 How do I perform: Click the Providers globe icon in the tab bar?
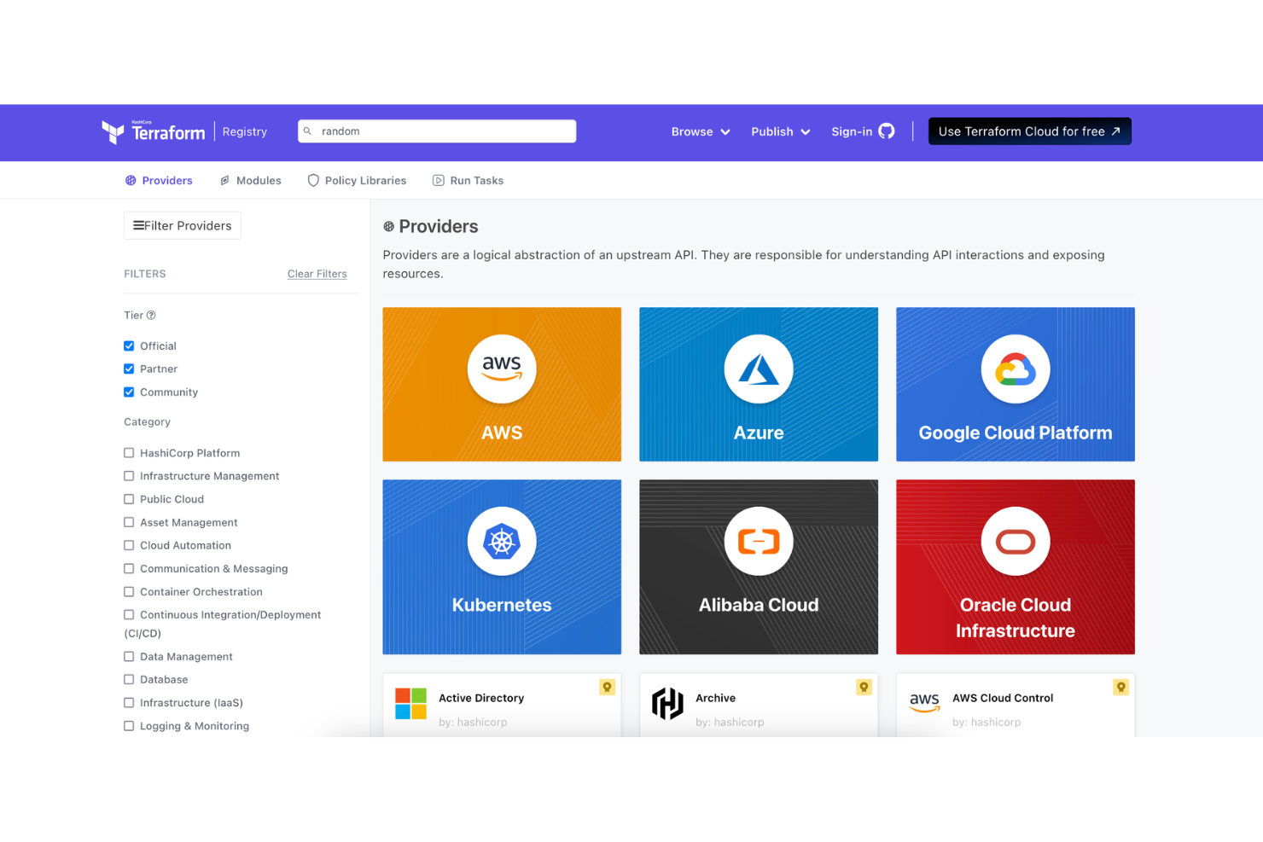click(131, 181)
